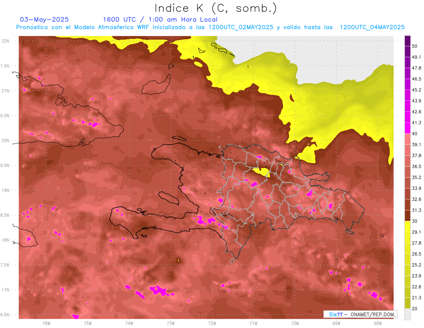Click the '22.6' value on color scale
The image size is (424, 328).
click(416, 287)
